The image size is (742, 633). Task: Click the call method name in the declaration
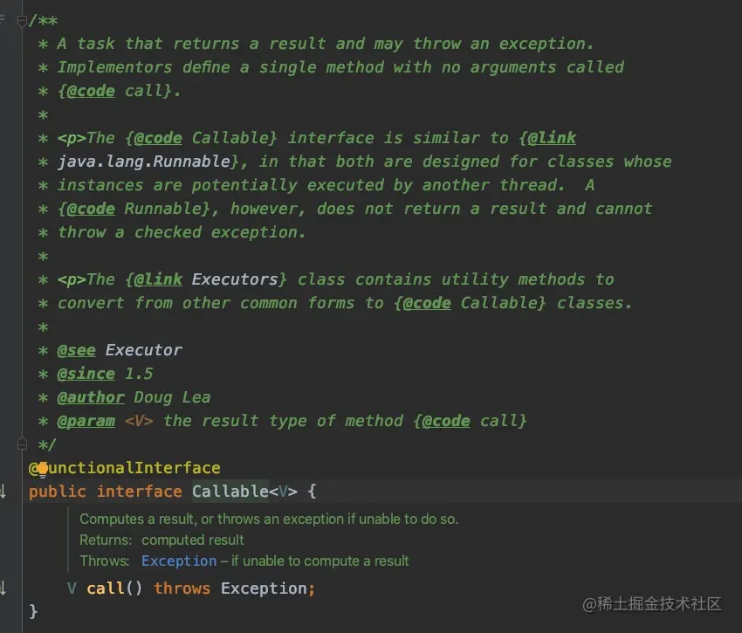click(x=105, y=588)
